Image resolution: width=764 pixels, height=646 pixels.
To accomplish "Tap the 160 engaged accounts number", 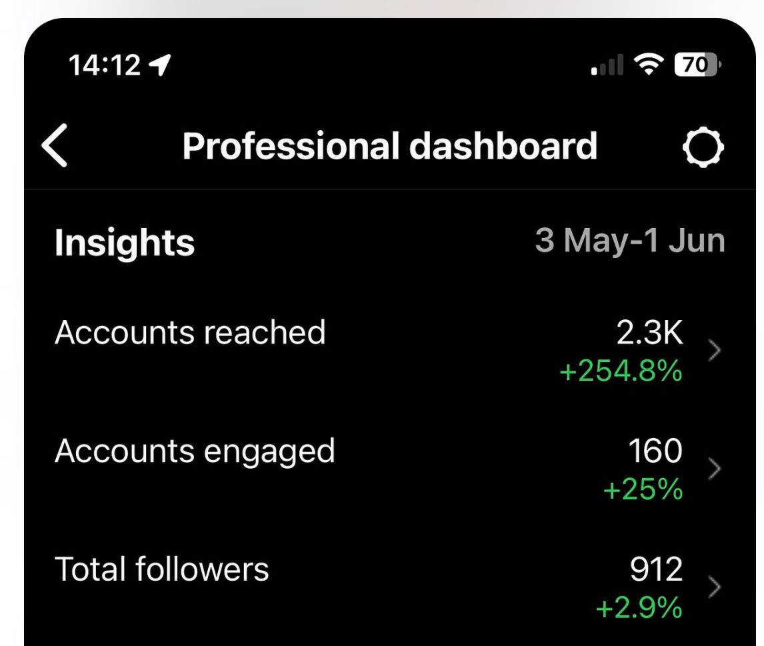I will (x=655, y=451).
